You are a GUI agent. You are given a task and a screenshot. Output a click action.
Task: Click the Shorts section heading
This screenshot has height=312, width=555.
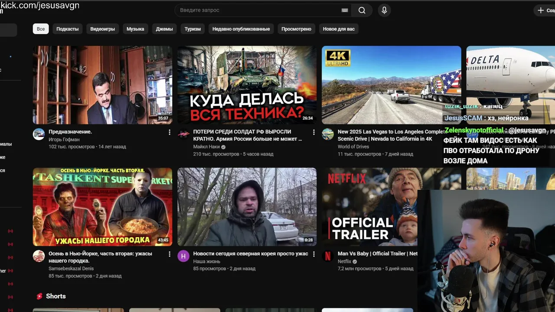pyautogui.click(x=56, y=296)
